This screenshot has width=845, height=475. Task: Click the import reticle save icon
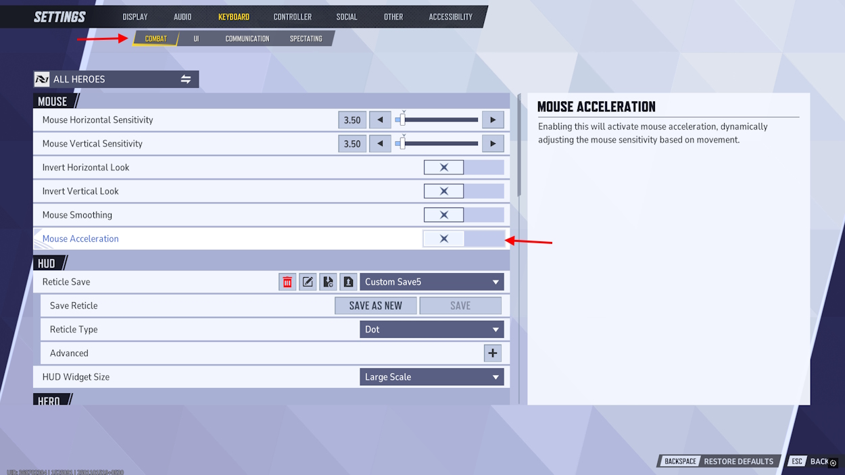(328, 282)
